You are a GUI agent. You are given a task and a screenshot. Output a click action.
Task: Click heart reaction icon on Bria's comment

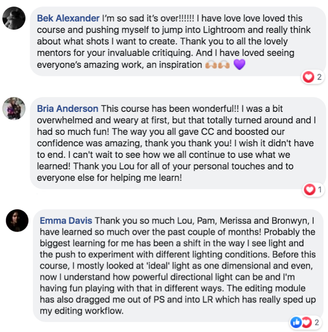[x=309, y=189]
